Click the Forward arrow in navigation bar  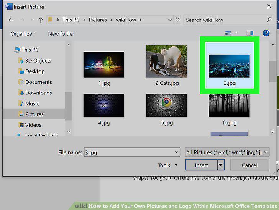click(x=22, y=20)
